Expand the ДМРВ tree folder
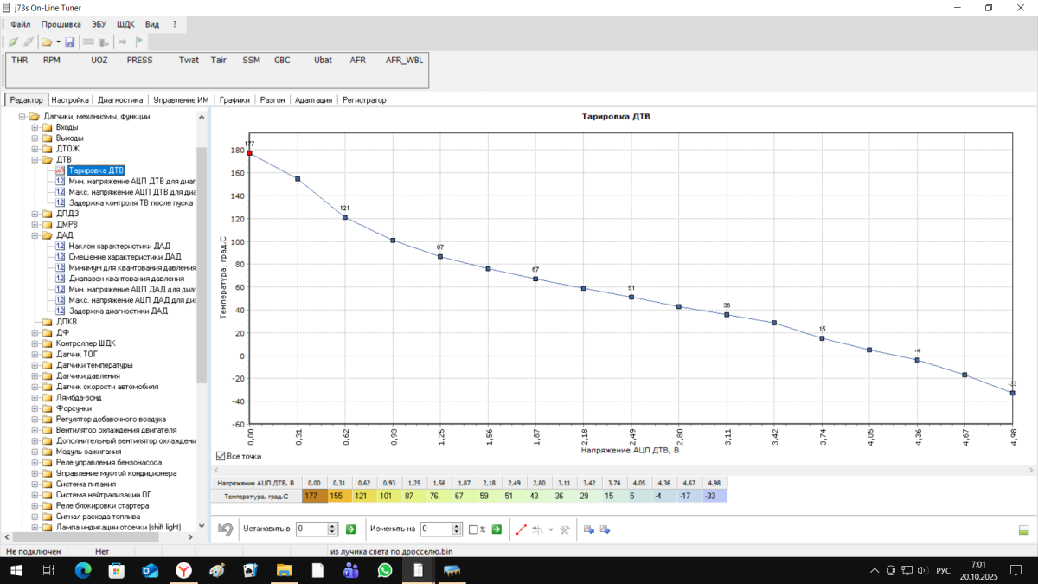 [x=35, y=224]
